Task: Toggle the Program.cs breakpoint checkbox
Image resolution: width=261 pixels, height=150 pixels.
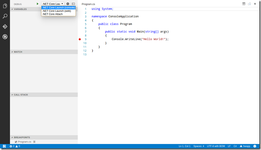Action: point(16,141)
